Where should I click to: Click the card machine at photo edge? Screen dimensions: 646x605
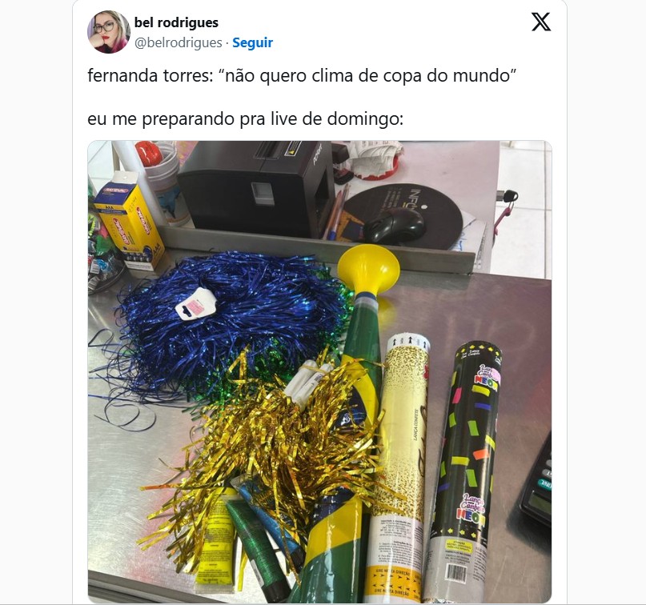536,480
